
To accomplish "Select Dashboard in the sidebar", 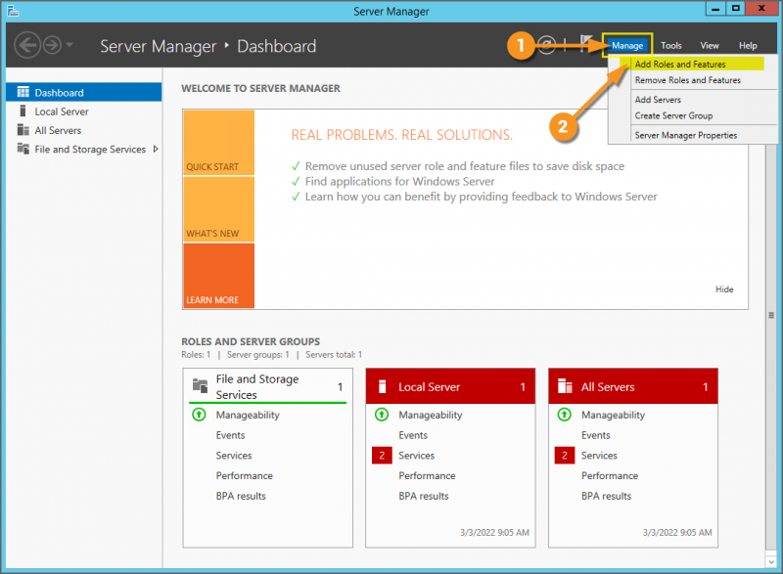I will 84,92.
